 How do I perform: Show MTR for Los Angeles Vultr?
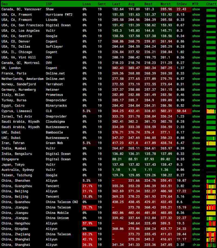pos(196,31)
